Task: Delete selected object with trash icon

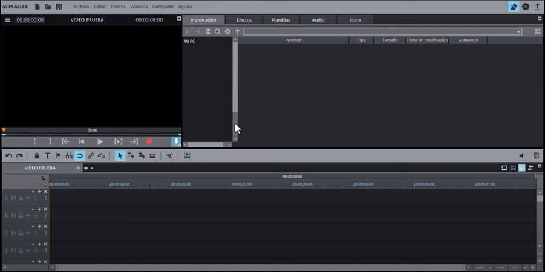Action: coord(36,156)
